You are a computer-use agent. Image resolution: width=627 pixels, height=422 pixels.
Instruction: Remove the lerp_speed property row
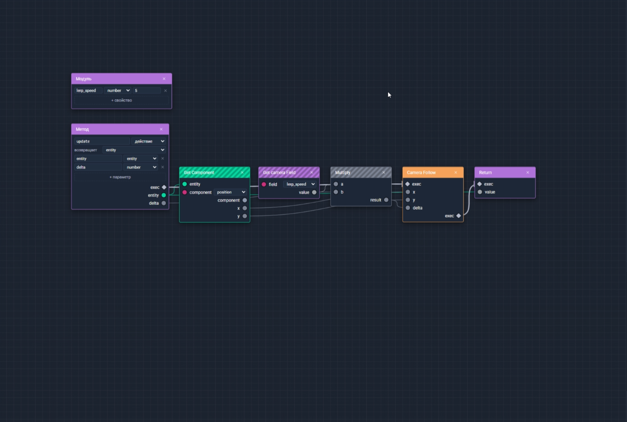point(165,91)
